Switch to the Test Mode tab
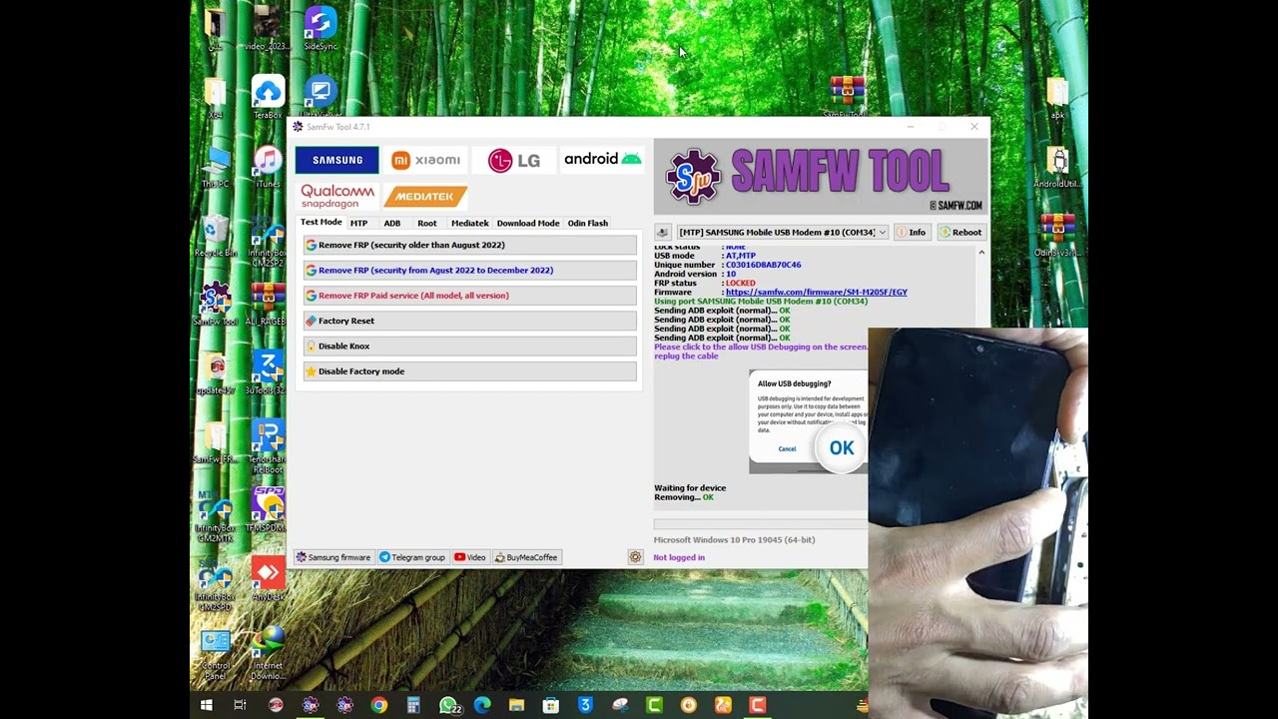 pos(321,223)
